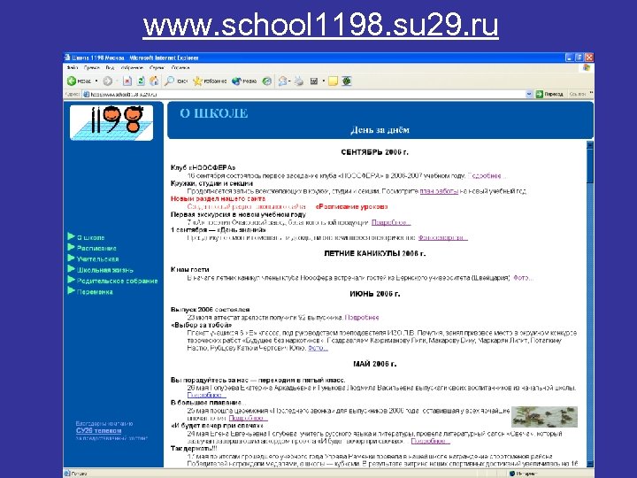Click the СЕНТЯБРЬ 2006 г. heading

pyautogui.click(x=374, y=152)
